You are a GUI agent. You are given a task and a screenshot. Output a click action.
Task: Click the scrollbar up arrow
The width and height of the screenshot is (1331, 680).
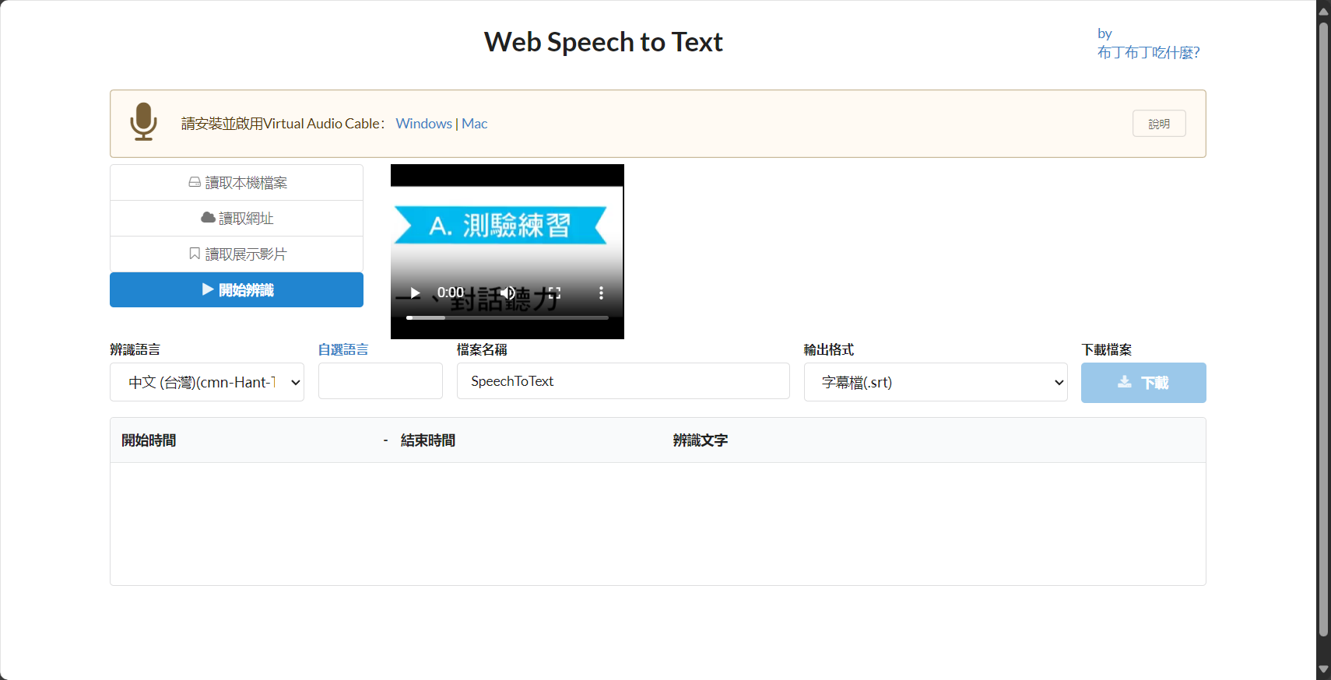tap(1323, 10)
